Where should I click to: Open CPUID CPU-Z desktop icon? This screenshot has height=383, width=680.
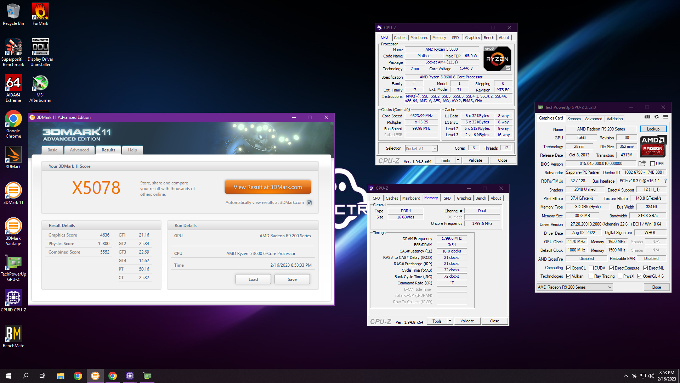pyautogui.click(x=13, y=300)
